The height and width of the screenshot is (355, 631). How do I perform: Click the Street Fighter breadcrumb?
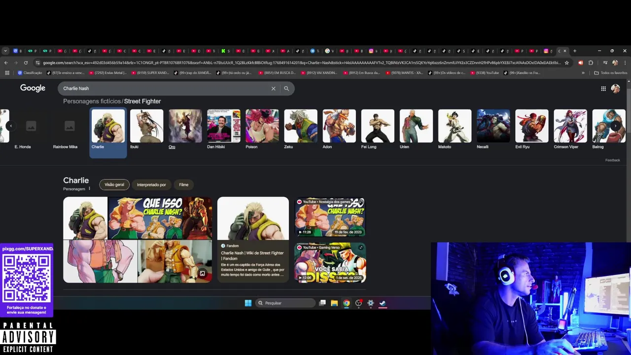tap(142, 101)
